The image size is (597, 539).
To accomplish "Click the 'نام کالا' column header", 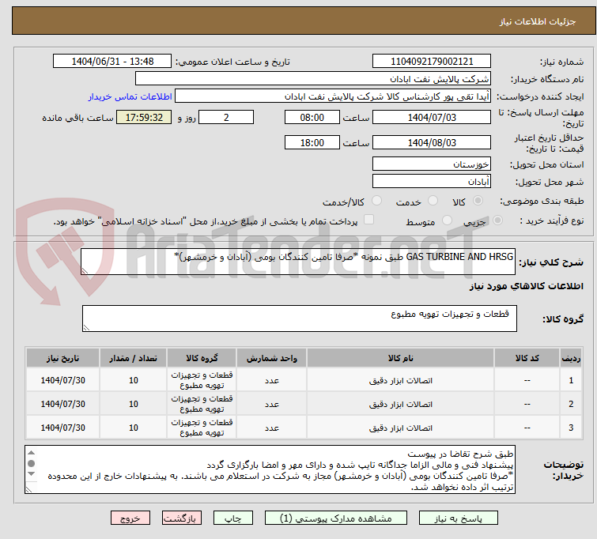I will tap(401, 358).
